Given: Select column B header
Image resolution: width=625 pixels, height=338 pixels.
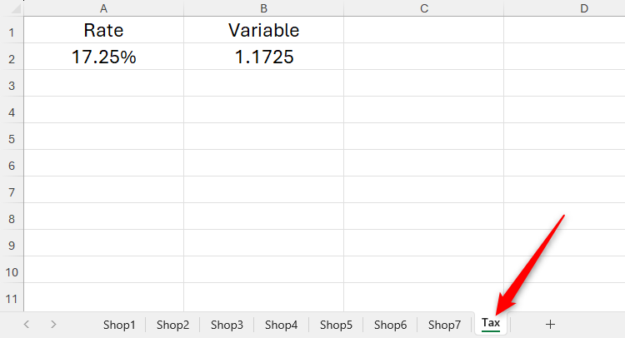Looking at the screenshot, I should [263, 8].
